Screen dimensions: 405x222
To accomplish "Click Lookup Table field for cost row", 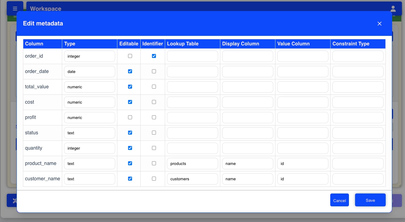I will click(x=192, y=102).
